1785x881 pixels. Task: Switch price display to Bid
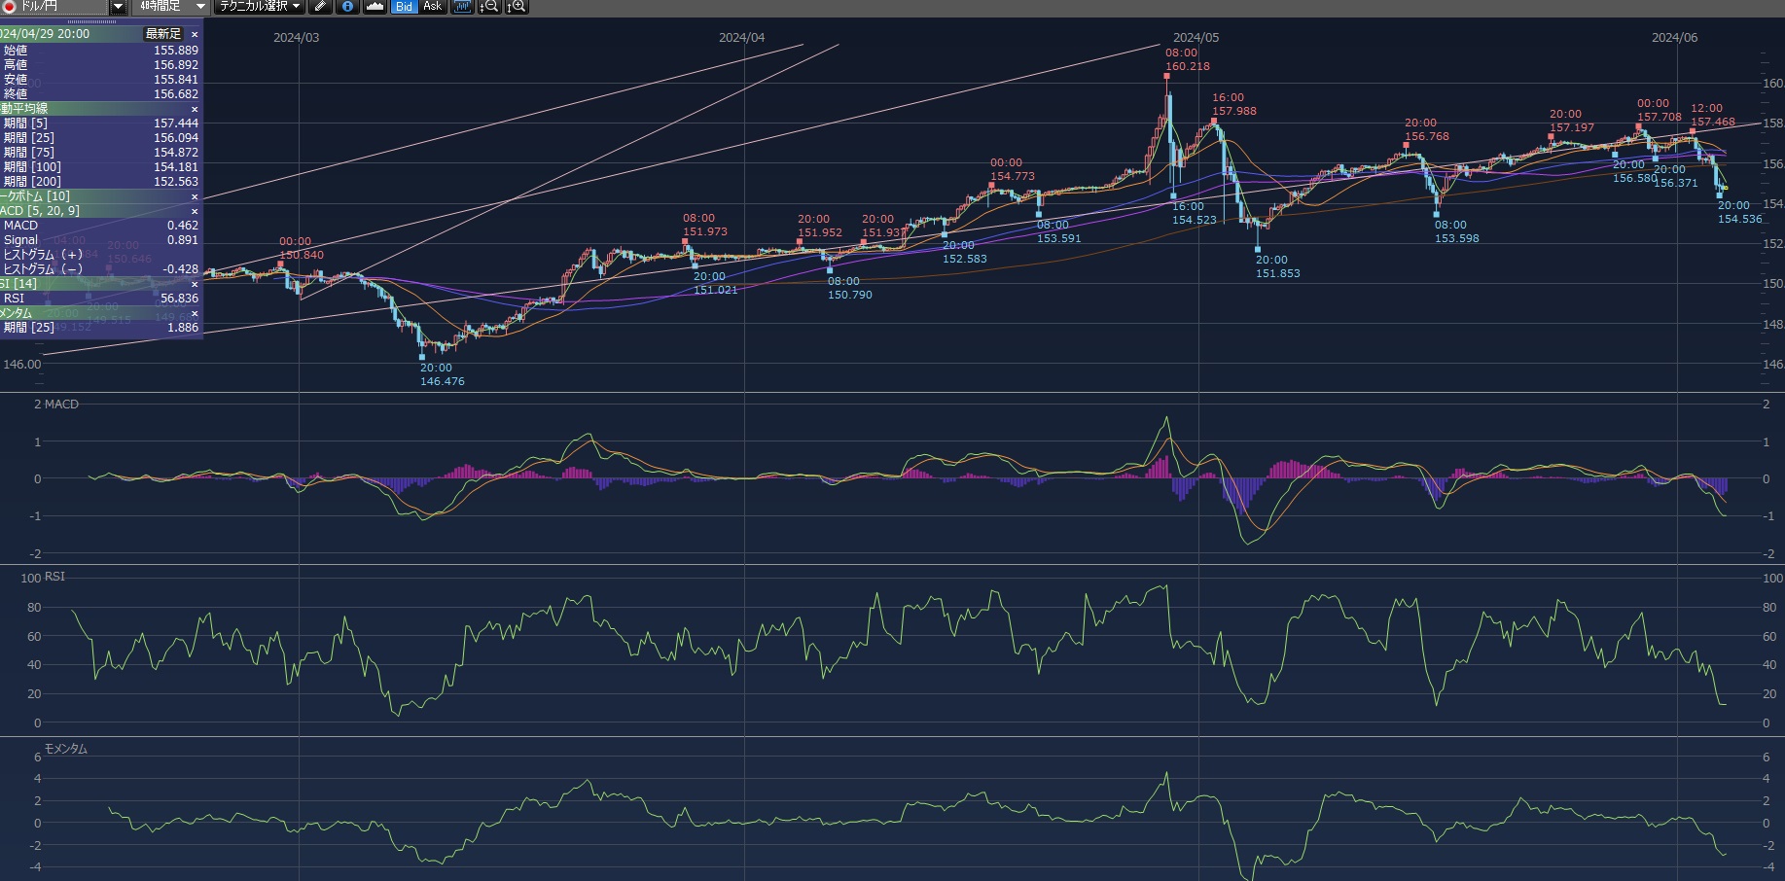(404, 7)
